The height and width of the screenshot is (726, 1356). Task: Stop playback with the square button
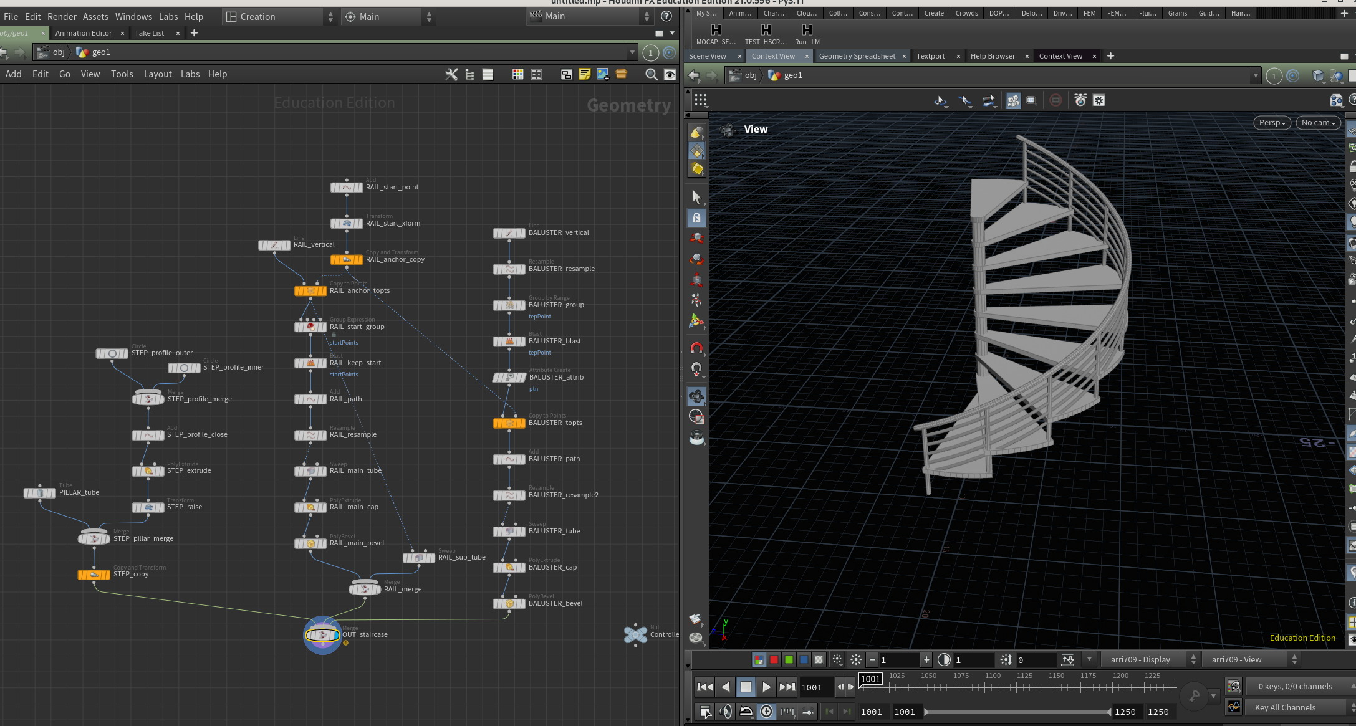click(746, 687)
